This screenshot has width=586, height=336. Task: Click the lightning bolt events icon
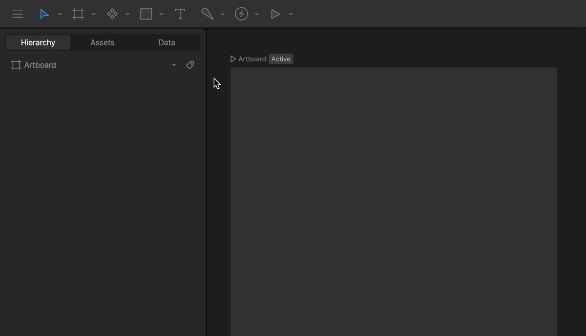[x=241, y=14]
